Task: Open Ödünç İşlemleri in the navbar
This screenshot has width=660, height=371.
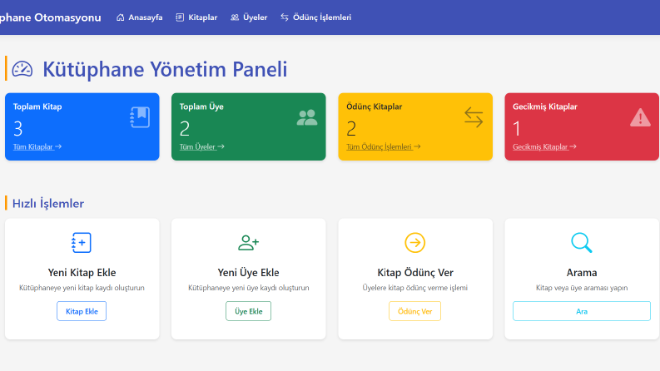Action: coord(315,17)
